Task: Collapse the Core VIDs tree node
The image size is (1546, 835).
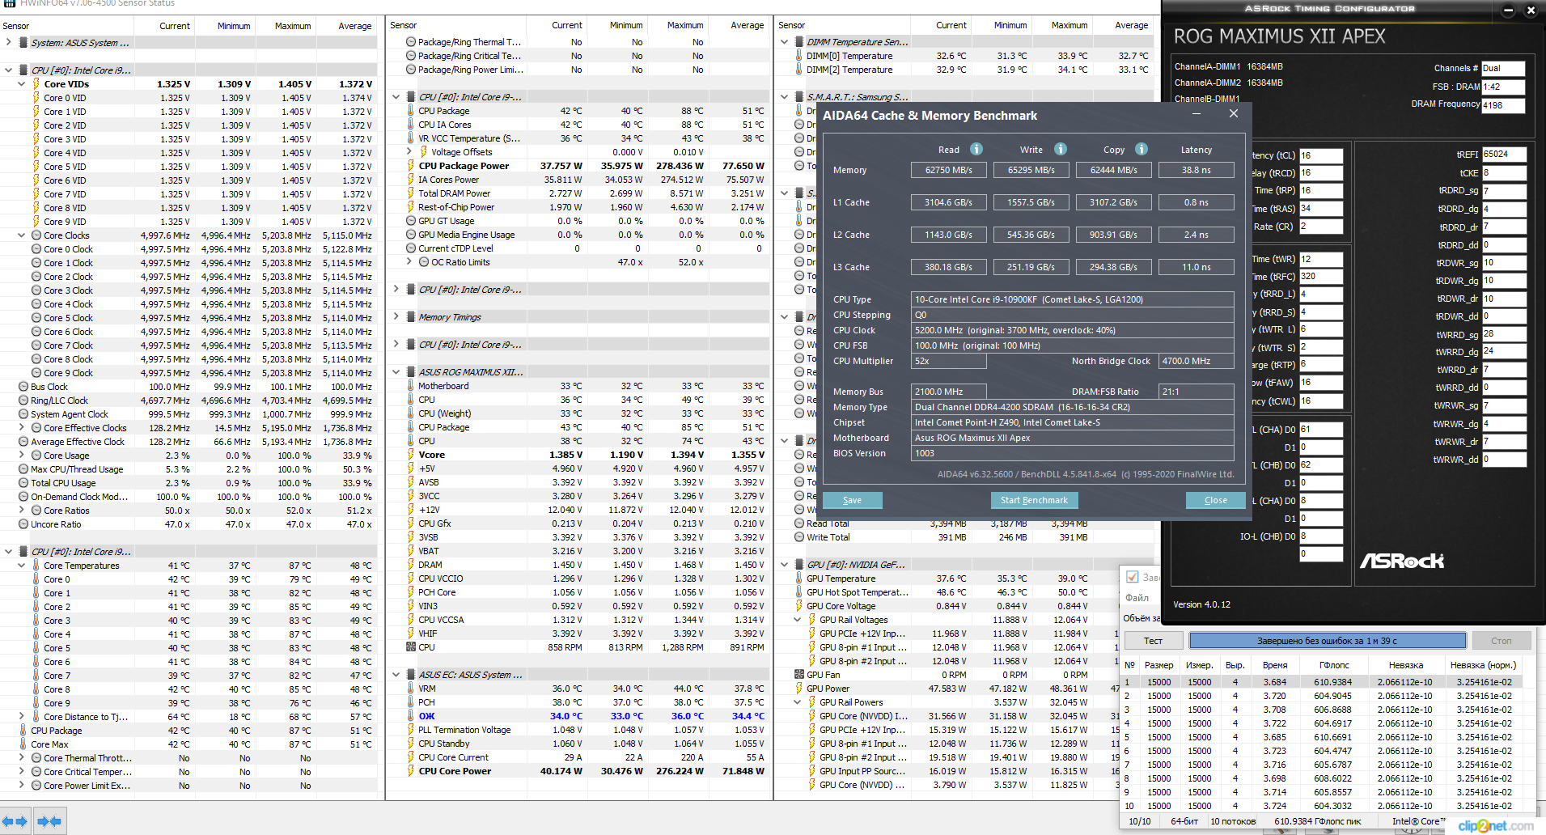Action: pos(21,84)
